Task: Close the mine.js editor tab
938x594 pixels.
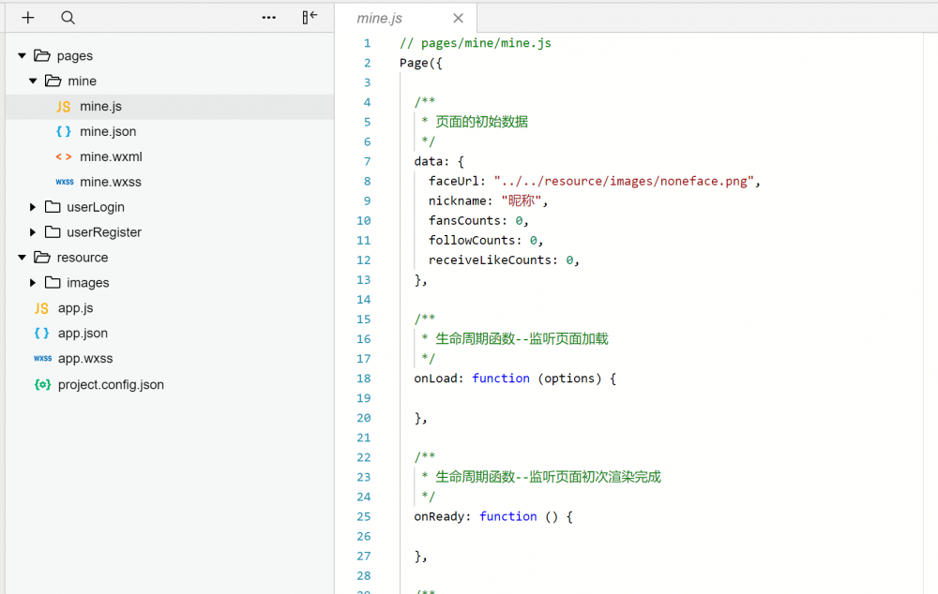Action: pyautogui.click(x=458, y=18)
